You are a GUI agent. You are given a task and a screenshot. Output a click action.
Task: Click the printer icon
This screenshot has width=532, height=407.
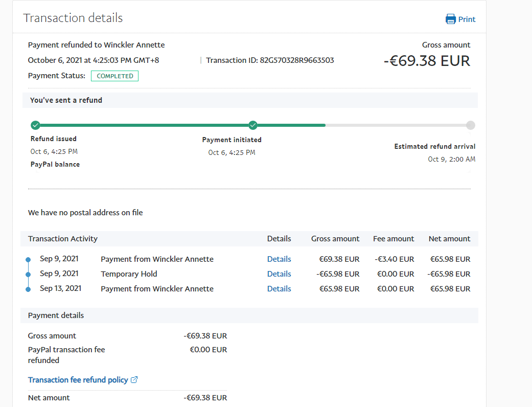click(x=450, y=19)
